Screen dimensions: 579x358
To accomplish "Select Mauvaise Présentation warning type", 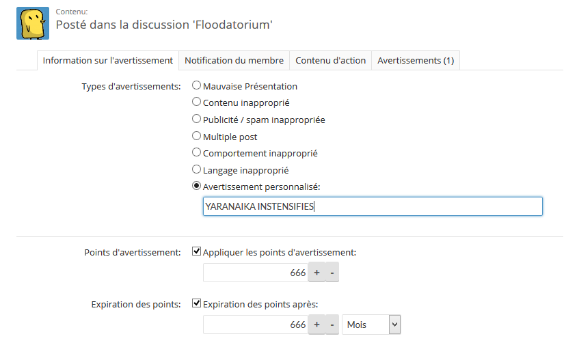I will point(197,86).
